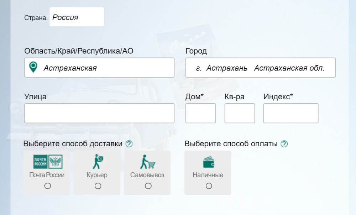Focus the Индекс postal code field
Viewport: 356px width, 215px height.
(x=291, y=113)
